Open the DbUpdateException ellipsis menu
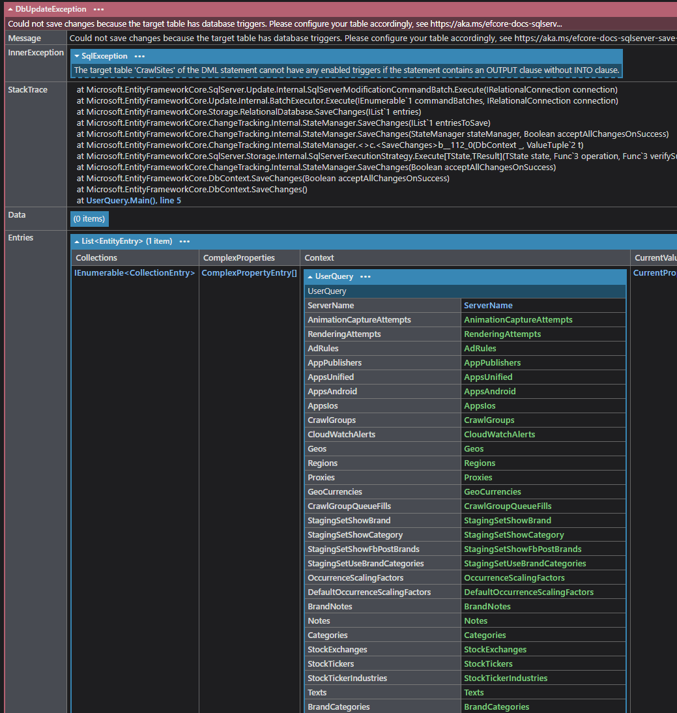Image resolution: width=677 pixels, height=713 pixels. [x=98, y=9]
